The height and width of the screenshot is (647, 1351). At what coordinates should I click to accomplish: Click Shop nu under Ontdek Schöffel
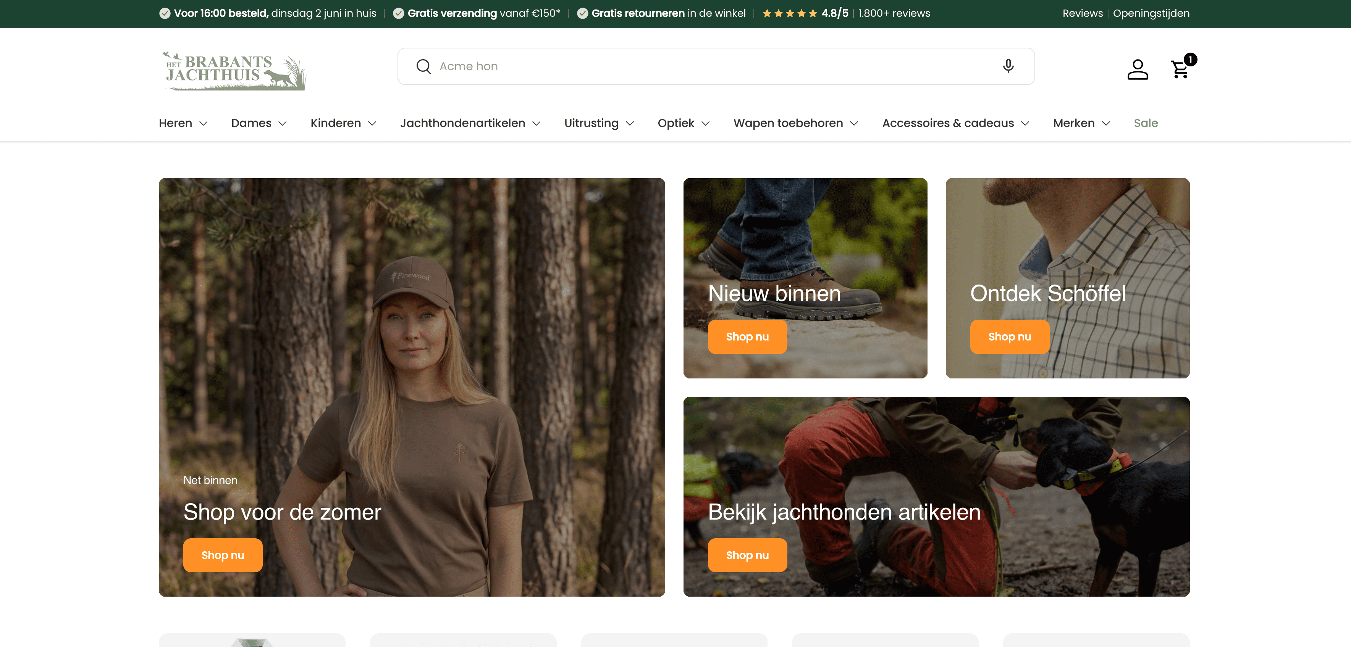(1009, 336)
